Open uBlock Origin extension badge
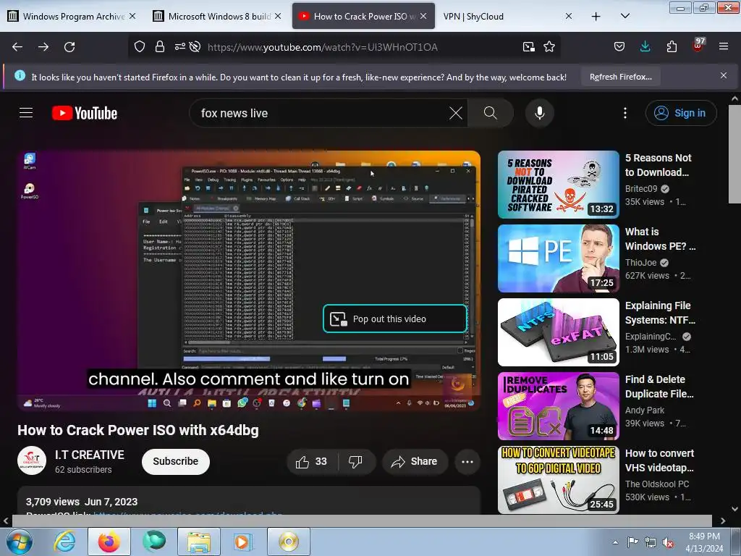 [698, 45]
